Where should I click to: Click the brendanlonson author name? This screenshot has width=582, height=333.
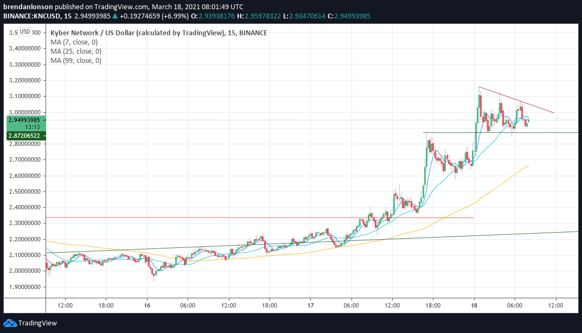pos(28,7)
